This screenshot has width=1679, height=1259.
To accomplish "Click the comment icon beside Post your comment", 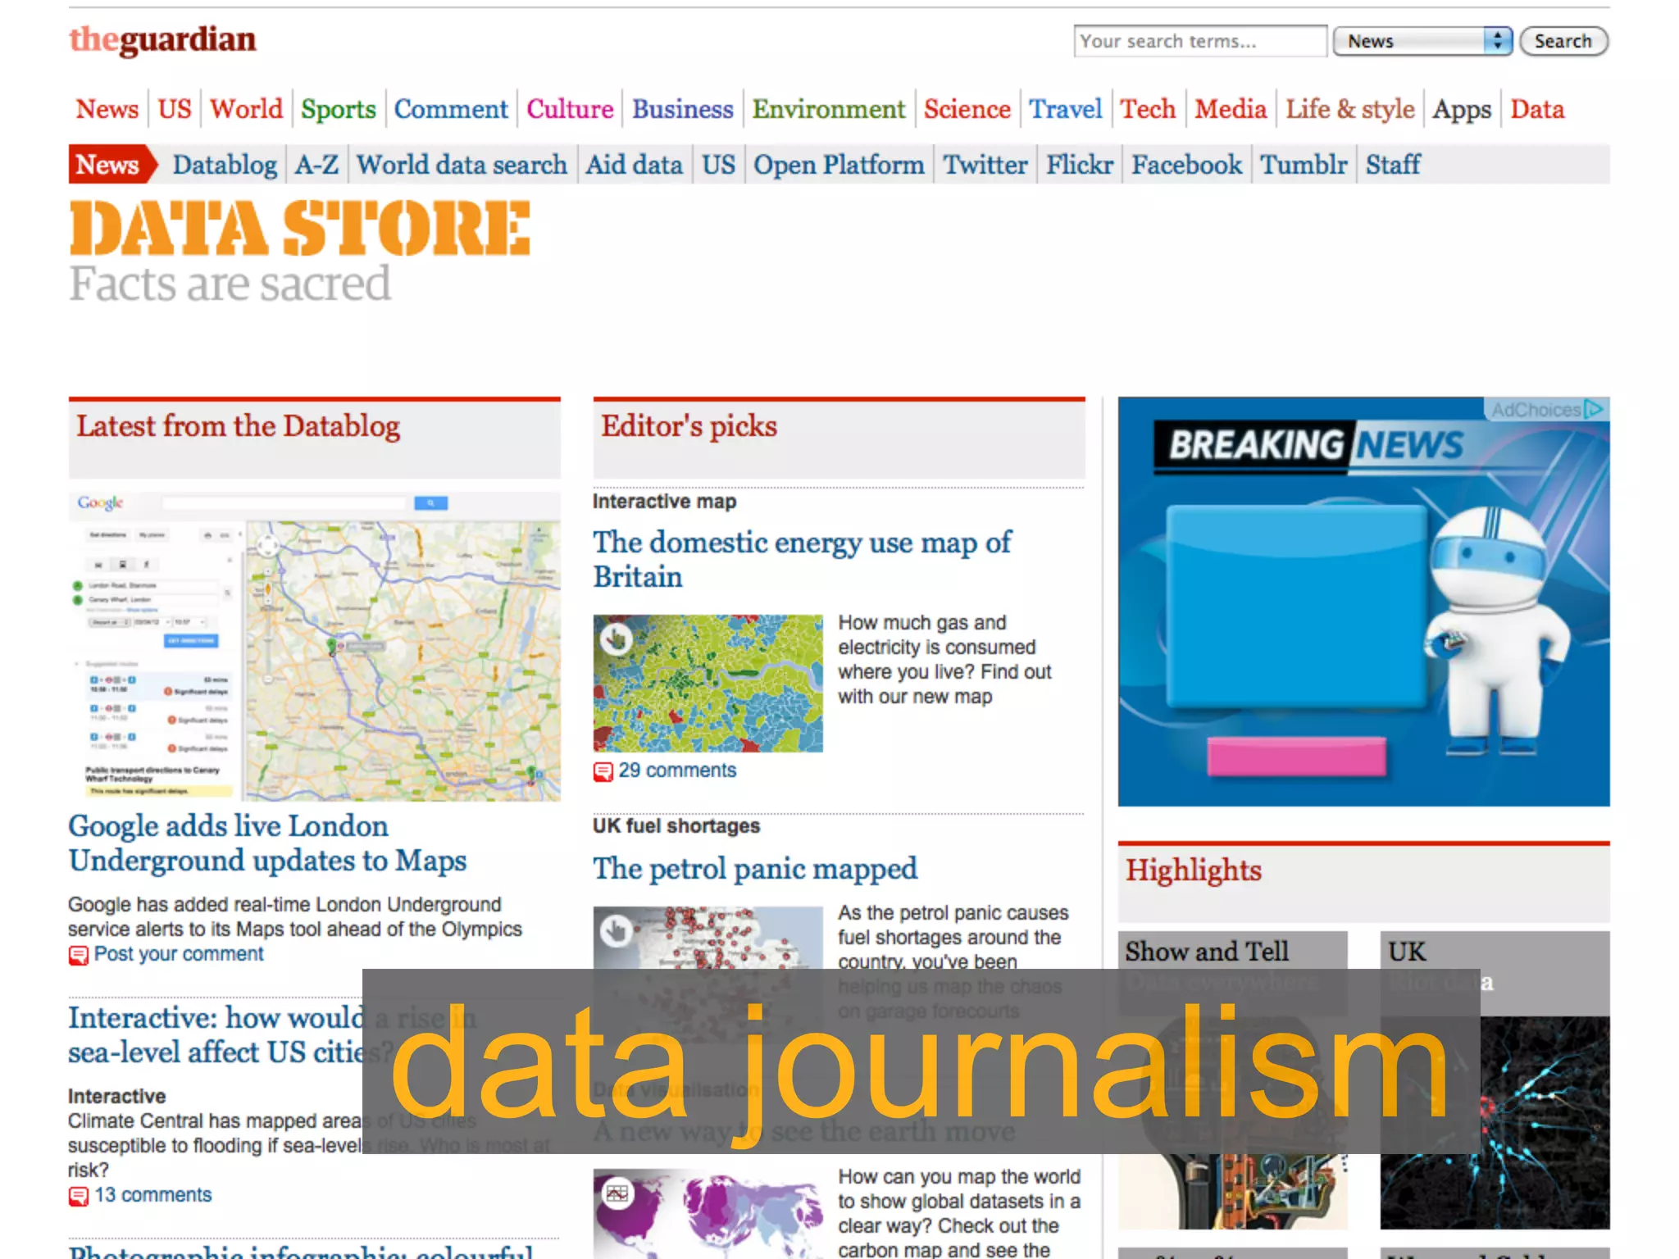I will [x=78, y=955].
